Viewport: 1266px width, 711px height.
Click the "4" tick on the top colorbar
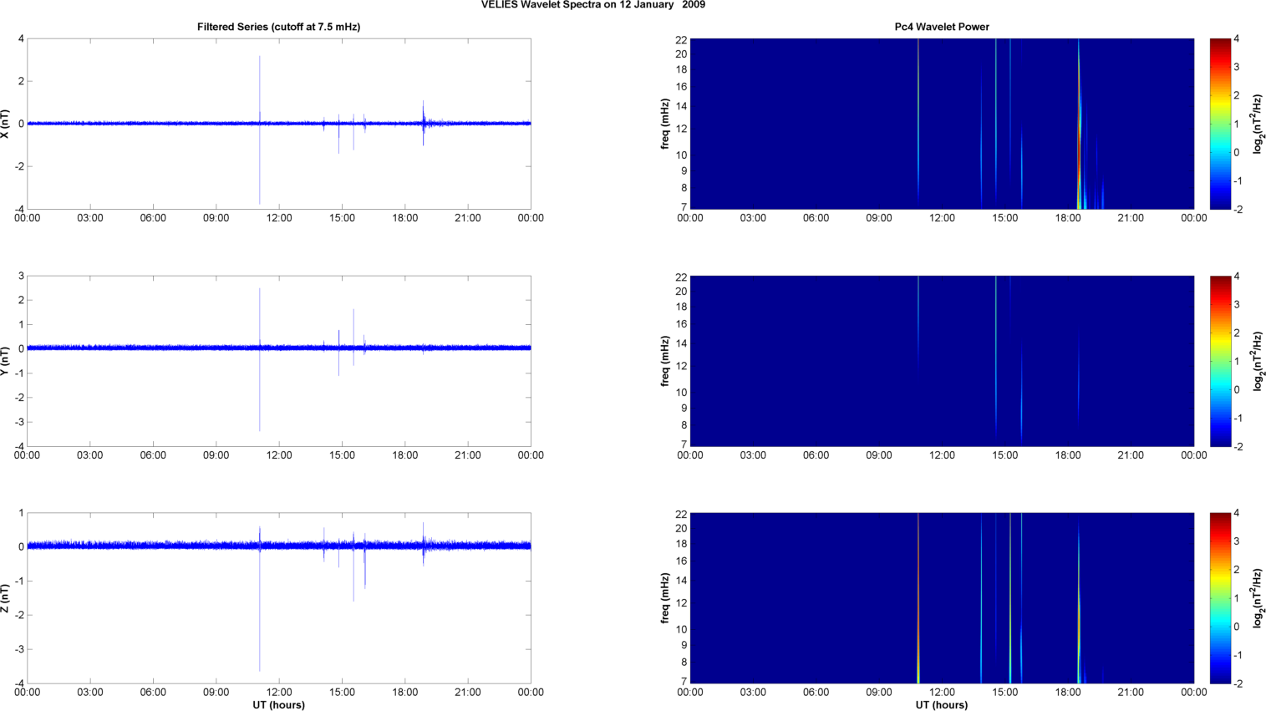(x=1237, y=39)
